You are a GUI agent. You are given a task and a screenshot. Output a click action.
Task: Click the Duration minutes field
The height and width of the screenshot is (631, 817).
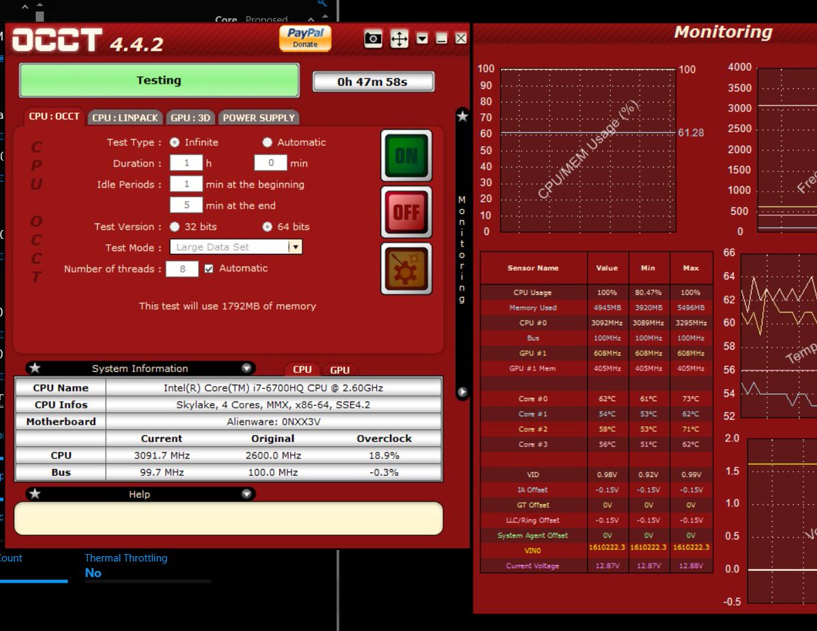click(271, 163)
